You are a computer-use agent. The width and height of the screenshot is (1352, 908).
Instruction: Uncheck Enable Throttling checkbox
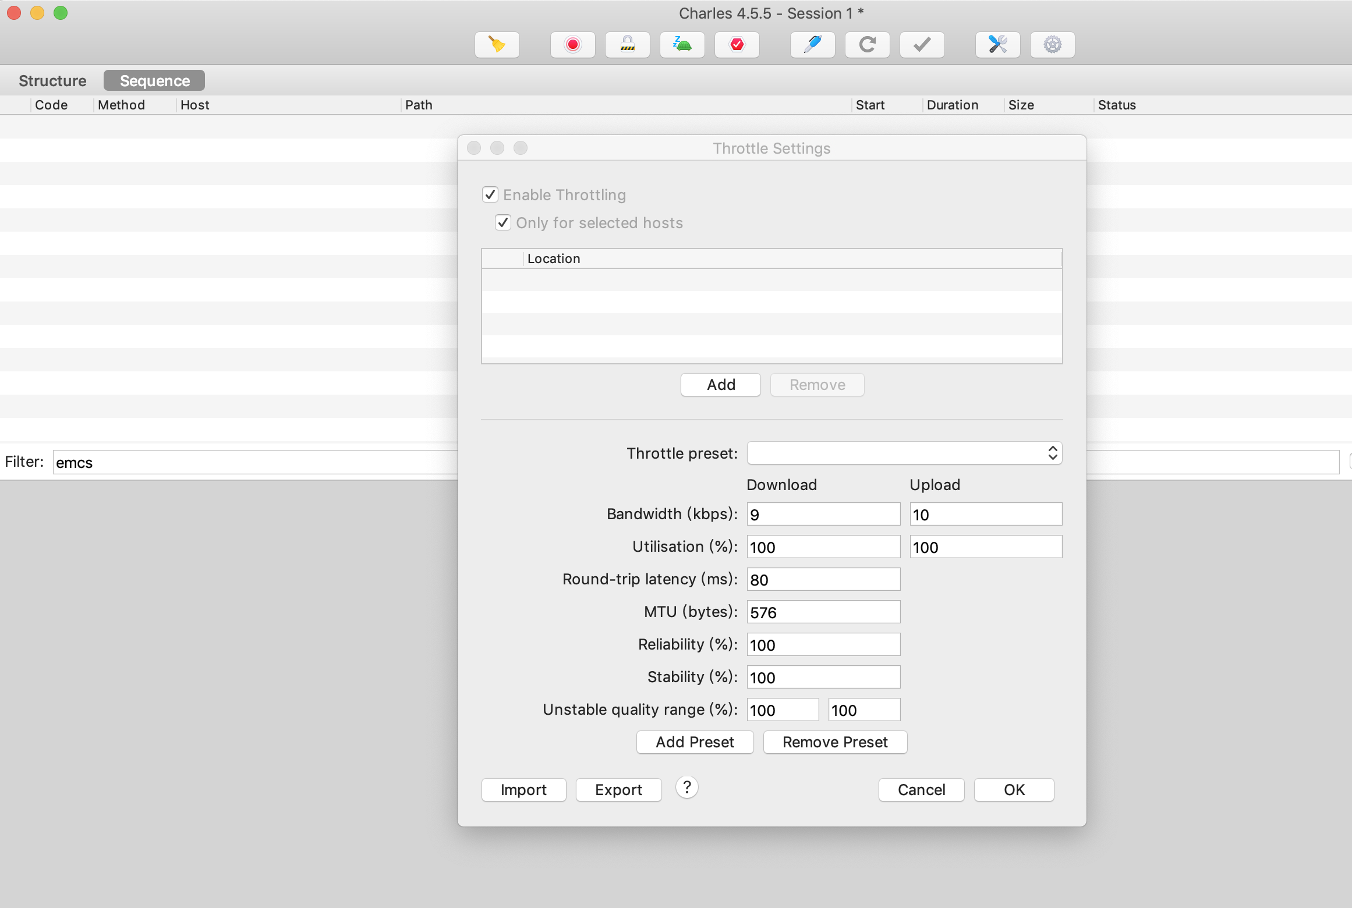tap(490, 194)
